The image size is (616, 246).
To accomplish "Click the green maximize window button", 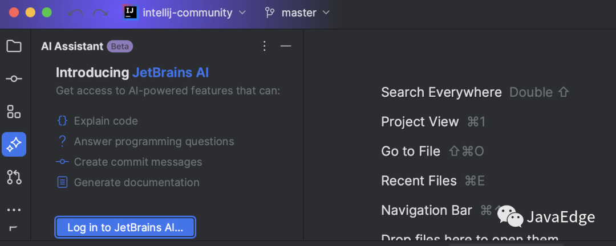I will [x=47, y=13].
